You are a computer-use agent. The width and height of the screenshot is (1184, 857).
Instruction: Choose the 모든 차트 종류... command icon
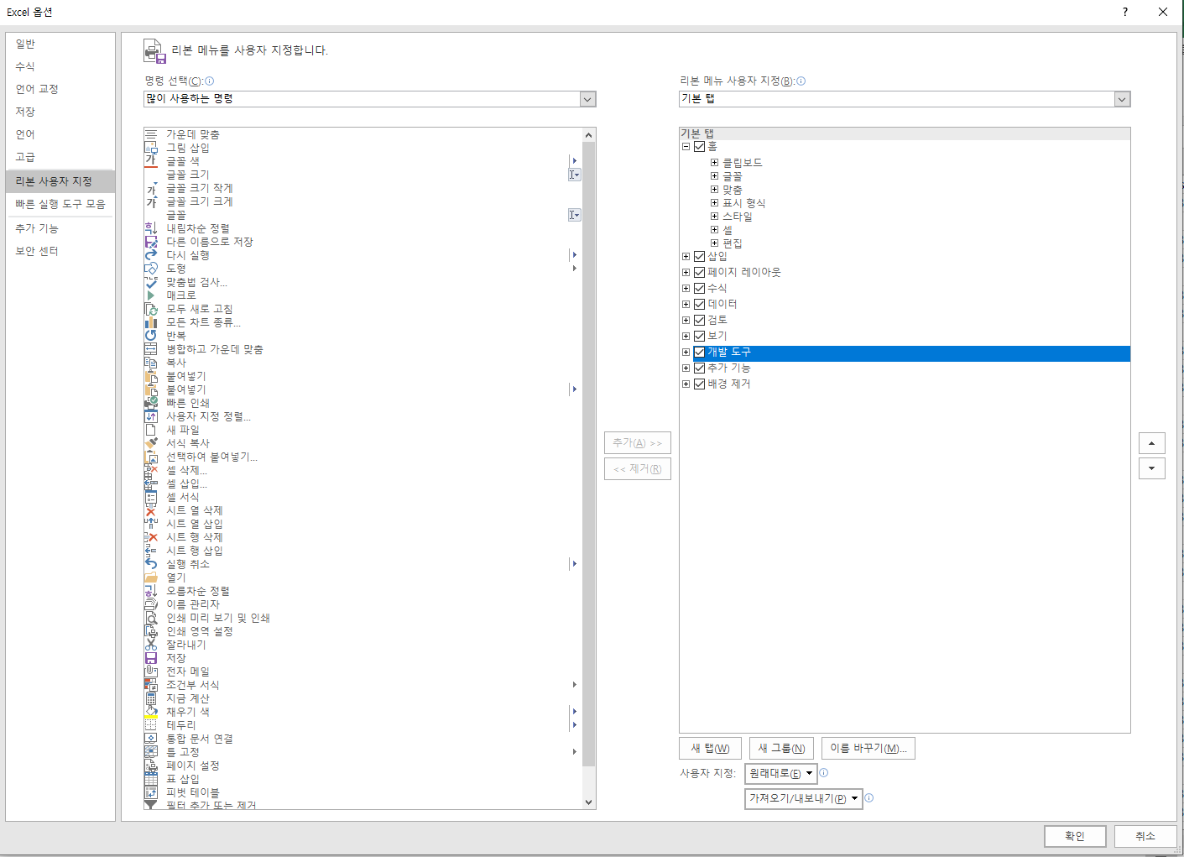151,322
